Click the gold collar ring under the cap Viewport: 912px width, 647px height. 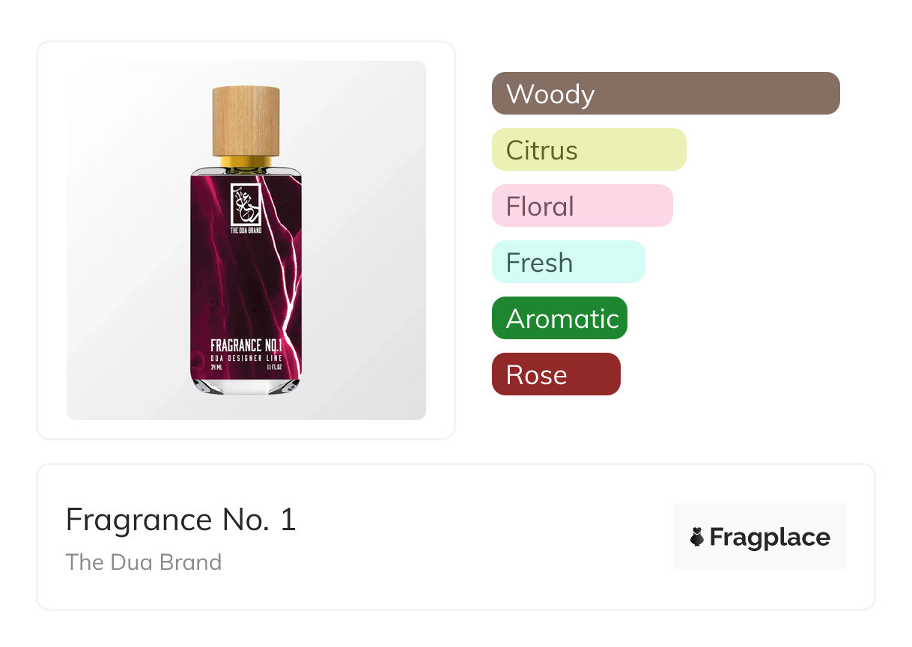(x=246, y=161)
